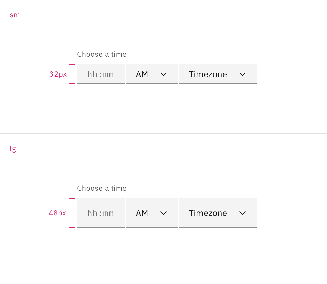Click the Timezone chevron in small variant
The width and height of the screenshot is (327, 284).
242,74
